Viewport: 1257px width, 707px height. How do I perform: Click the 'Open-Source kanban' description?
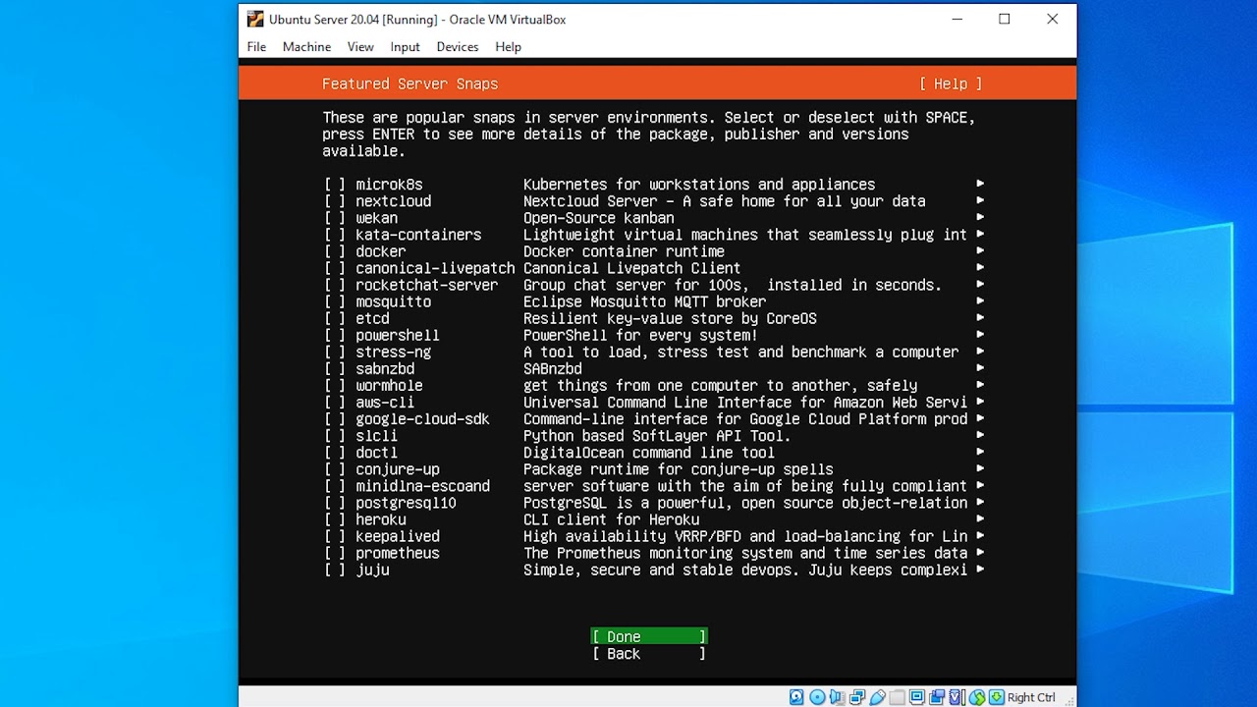599,218
